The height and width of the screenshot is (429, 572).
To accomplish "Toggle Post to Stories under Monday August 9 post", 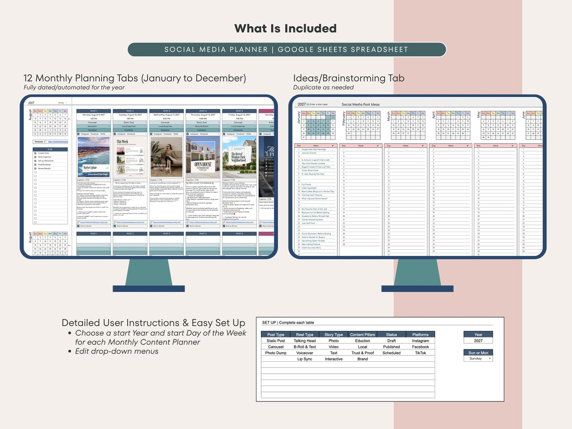I will click(78, 226).
